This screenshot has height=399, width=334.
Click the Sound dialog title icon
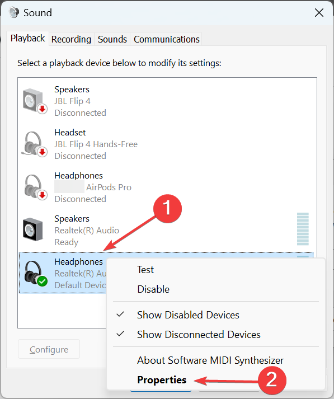pyautogui.click(x=14, y=12)
